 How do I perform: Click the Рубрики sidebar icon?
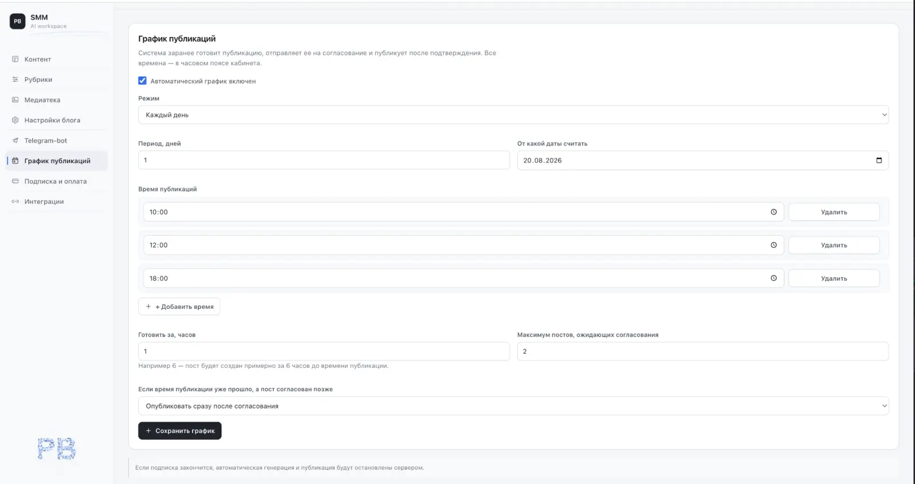15,80
